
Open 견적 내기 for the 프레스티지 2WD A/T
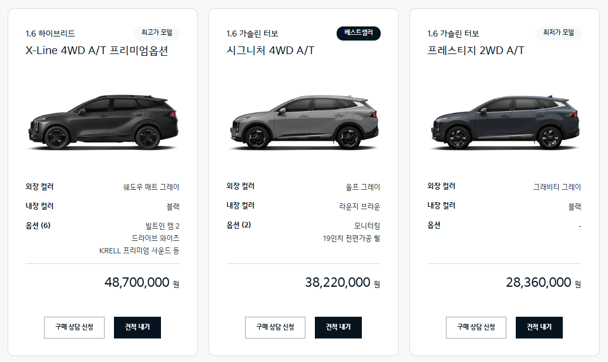pyautogui.click(x=539, y=327)
